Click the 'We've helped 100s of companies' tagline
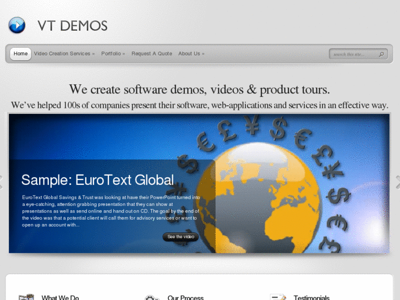 (200, 105)
